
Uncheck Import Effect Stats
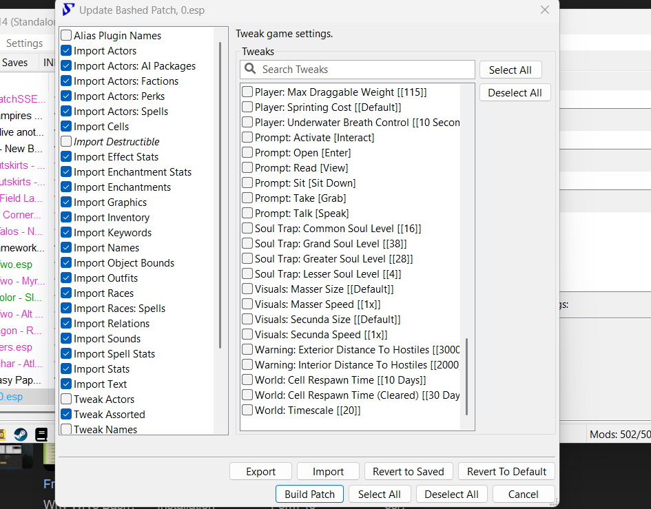(66, 156)
